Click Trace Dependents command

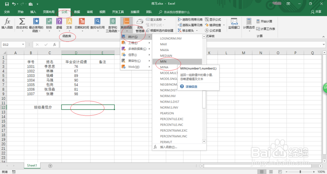pyautogui.click(x=190, y=25)
